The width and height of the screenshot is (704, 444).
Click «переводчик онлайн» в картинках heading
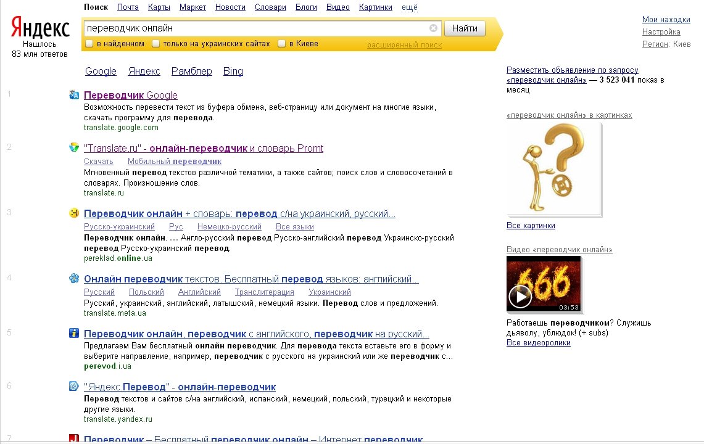tap(569, 115)
